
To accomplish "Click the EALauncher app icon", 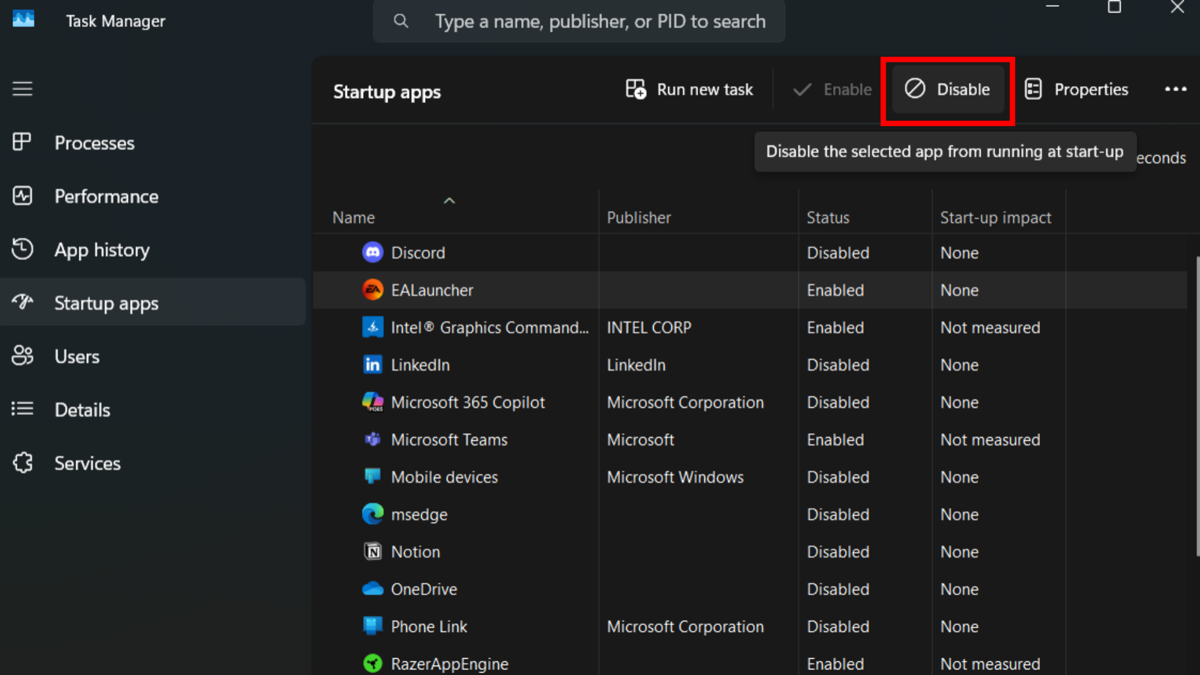I will [x=373, y=289].
